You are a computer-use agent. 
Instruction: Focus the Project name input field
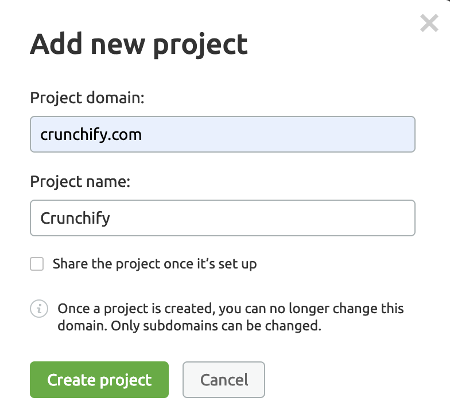(223, 218)
